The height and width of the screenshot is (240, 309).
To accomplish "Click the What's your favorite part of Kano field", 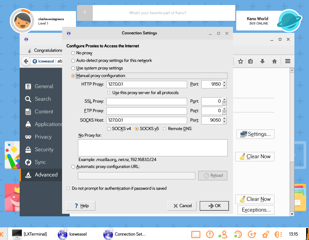I will click(164, 13).
